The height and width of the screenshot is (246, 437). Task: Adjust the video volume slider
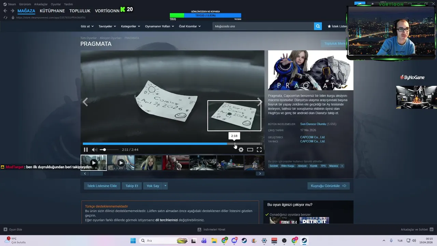coord(109,150)
